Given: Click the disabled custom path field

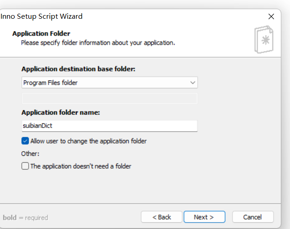Looking at the screenshot, I should (110, 98).
